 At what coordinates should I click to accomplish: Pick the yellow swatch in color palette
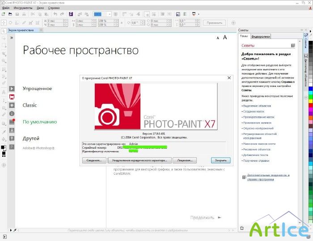click(311, 101)
